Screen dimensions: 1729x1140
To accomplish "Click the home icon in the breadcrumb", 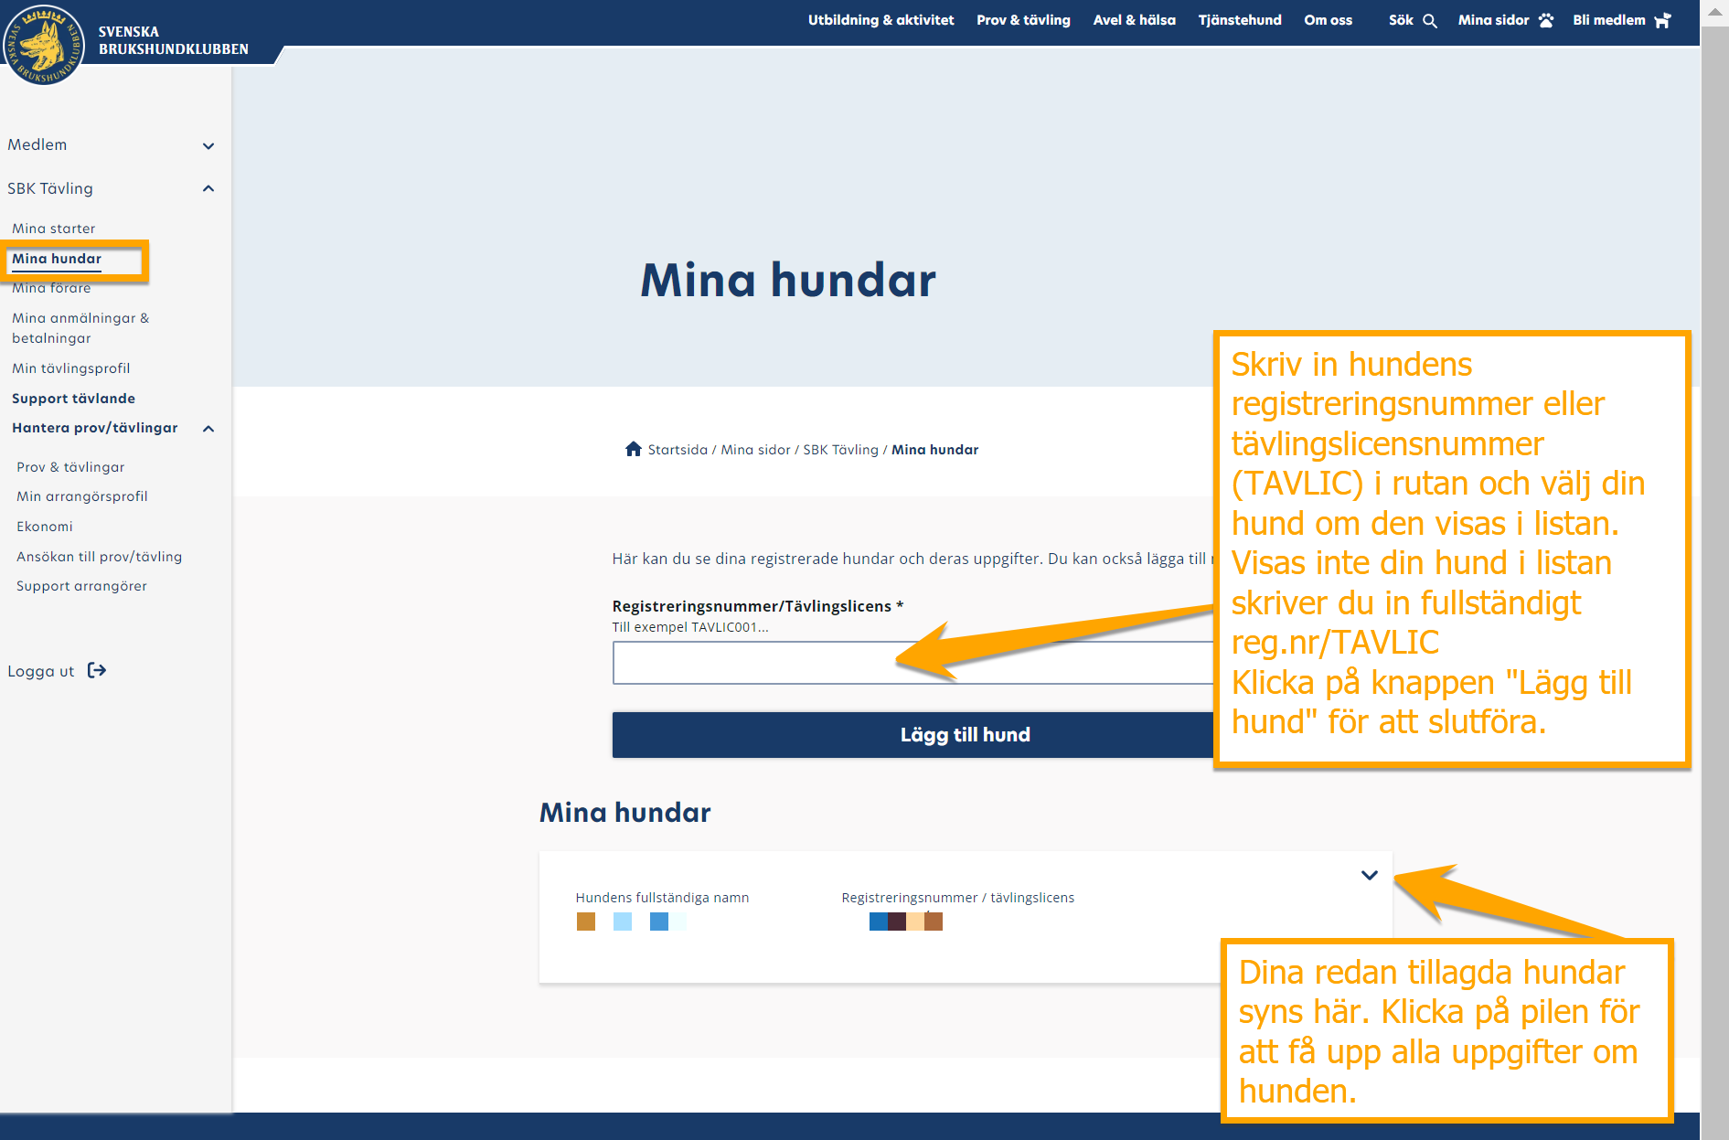I will click(x=633, y=449).
